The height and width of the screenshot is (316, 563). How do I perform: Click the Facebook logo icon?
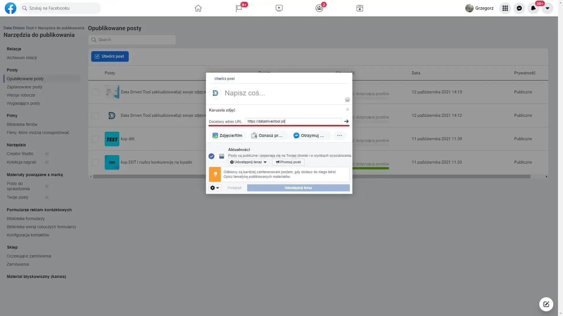[11, 8]
